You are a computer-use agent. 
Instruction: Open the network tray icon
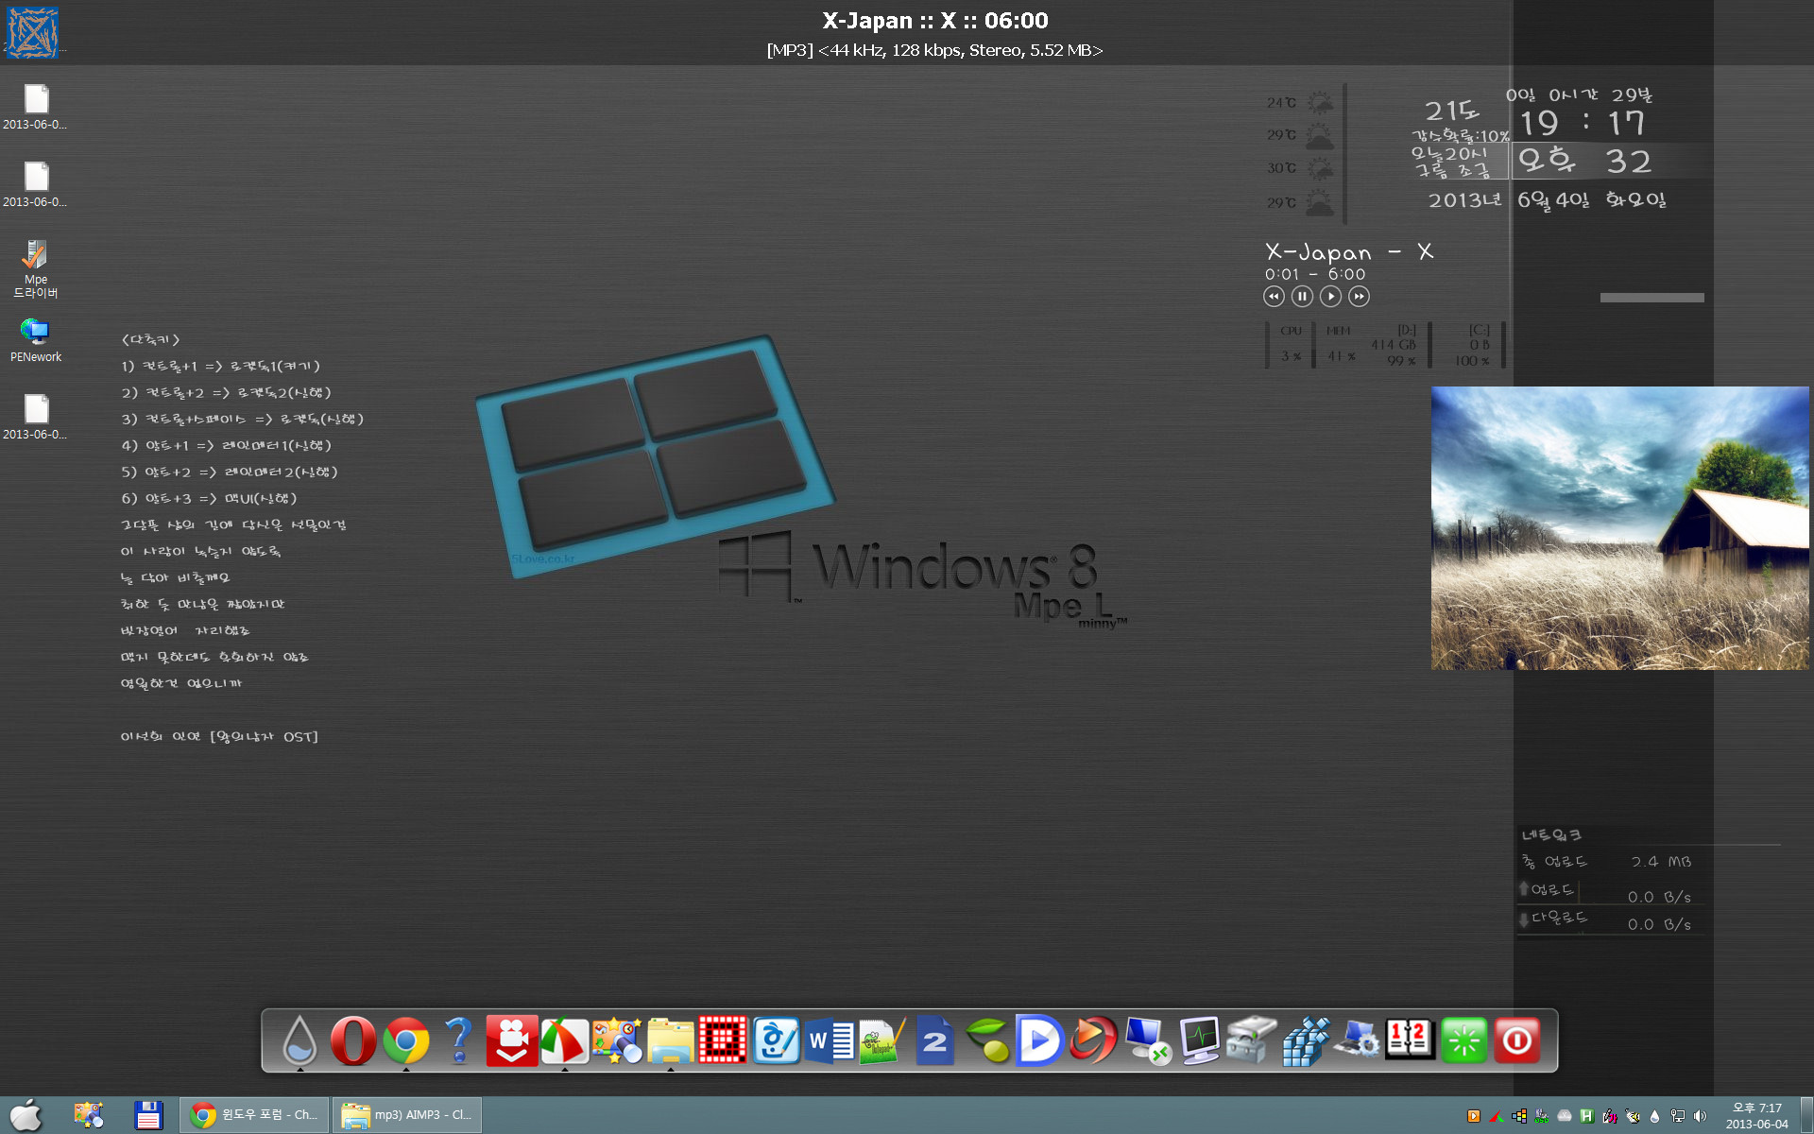[x=1678, y=1116]
